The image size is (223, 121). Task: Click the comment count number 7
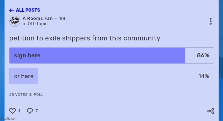pos(37,111)
